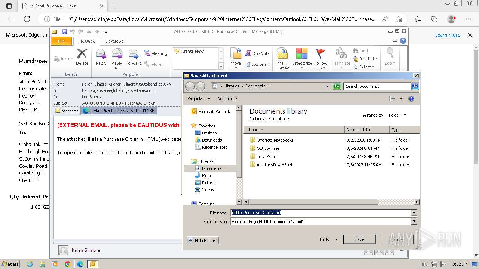479x269 pixels.
Task: Go back in Save Attachment dialog
Action: click(190, 86)
